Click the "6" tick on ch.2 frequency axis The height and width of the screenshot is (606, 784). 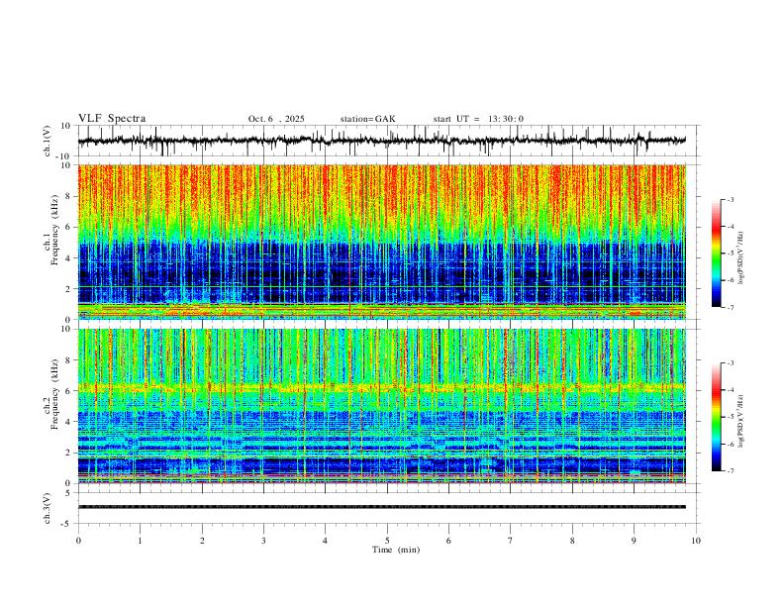click(69, 391)
